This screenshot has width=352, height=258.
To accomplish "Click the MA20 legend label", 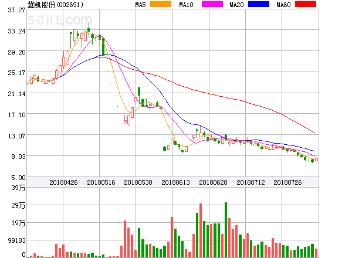I will [236, 5].
